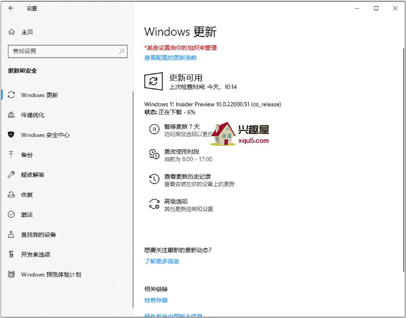Image resolution: width=406 pixels, height=318 pixels.
Task: Click the history icon for 查看更新历史记录
Action: coord(154,179)
